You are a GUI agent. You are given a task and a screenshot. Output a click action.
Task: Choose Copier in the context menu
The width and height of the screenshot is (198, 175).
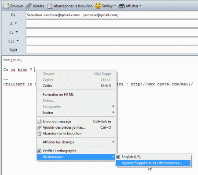click(77, 80)
